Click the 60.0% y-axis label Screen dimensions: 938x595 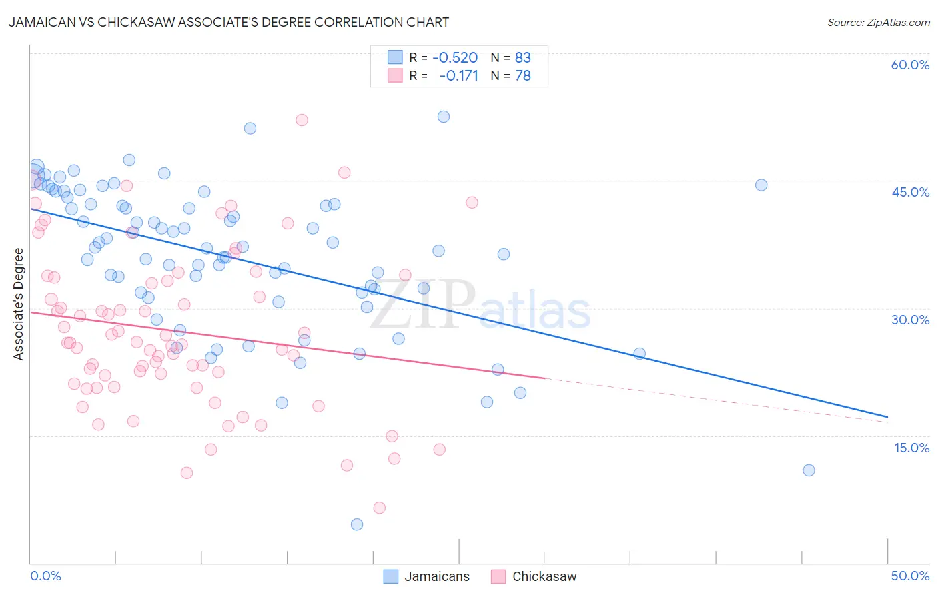[910, 65]
